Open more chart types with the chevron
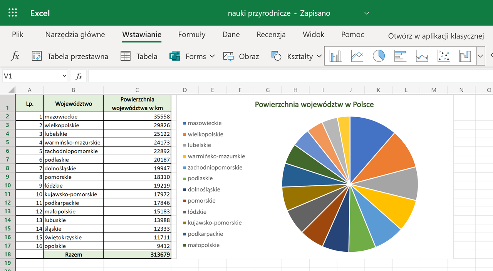 (480, 56)
